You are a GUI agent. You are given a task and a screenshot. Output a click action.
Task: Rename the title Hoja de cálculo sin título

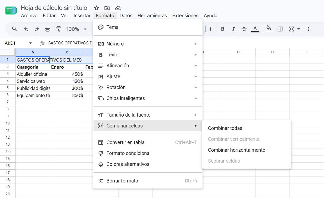(54, 8)
